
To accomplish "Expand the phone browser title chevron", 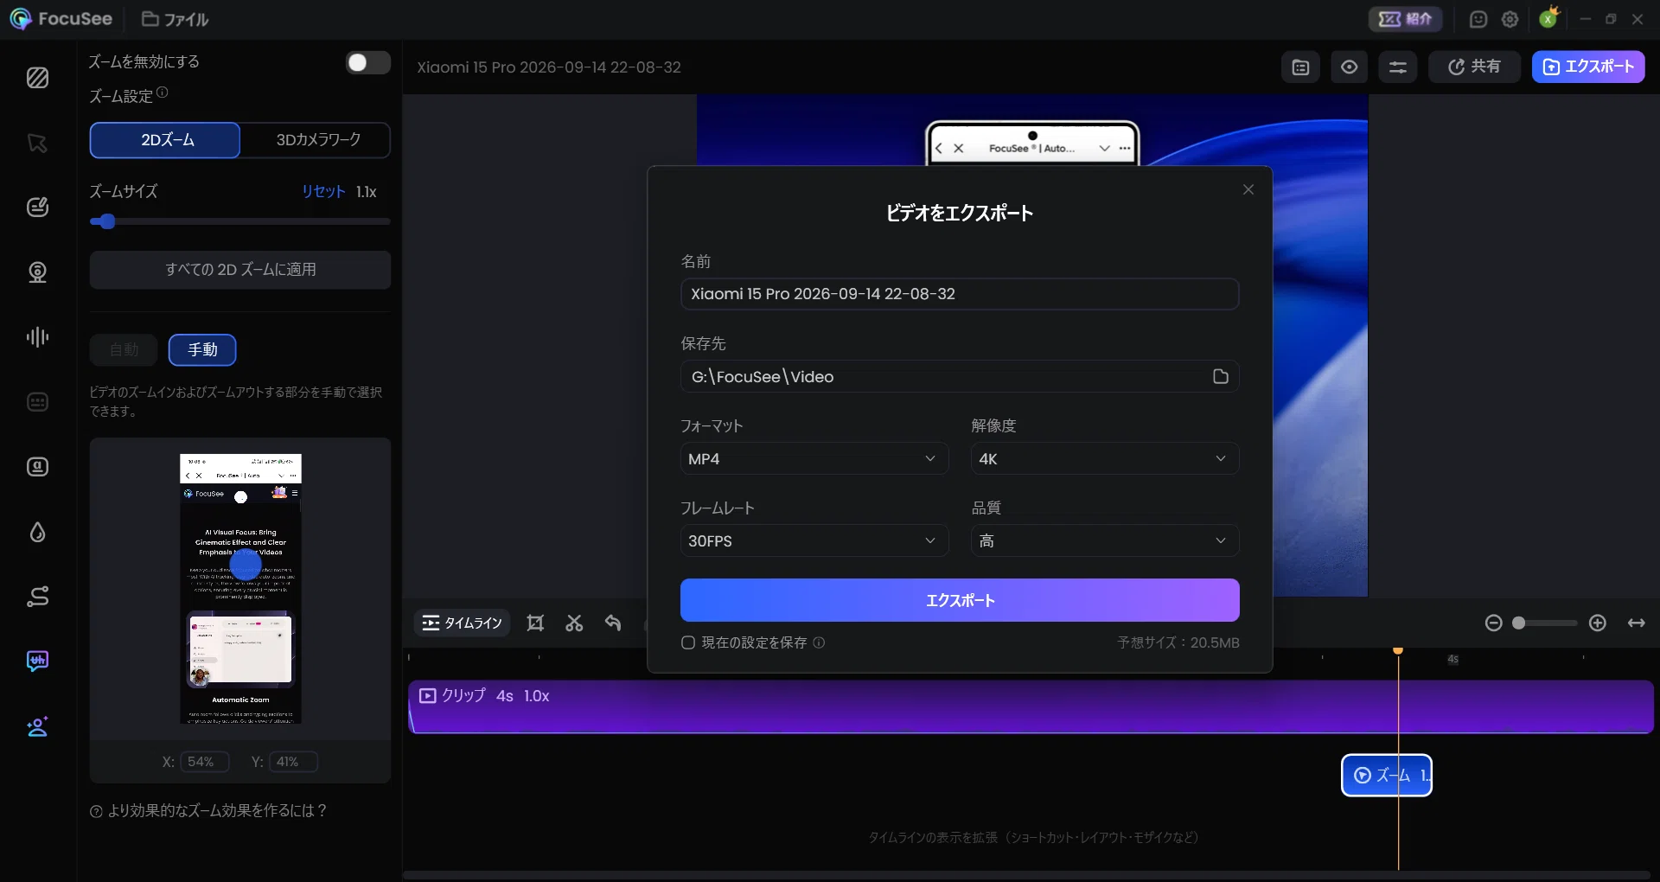I will pos(1104,149).
